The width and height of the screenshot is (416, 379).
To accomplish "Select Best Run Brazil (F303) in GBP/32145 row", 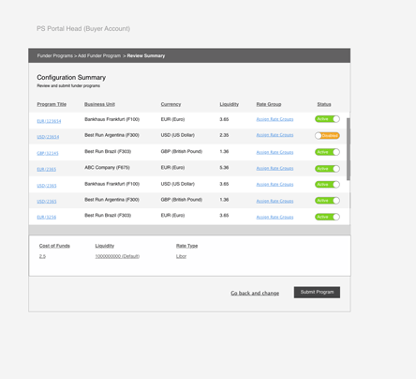I will tap(108, 151).
